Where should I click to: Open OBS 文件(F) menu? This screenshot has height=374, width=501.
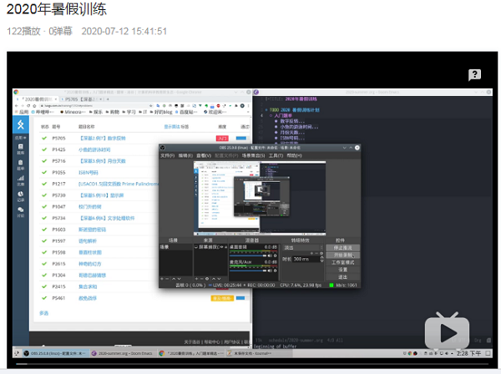[168, 155]
